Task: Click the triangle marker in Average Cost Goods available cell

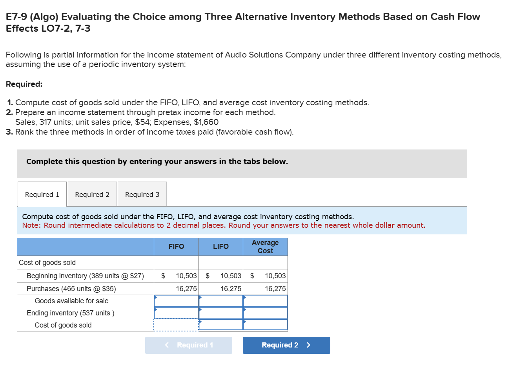Action: tap(244, 298)
